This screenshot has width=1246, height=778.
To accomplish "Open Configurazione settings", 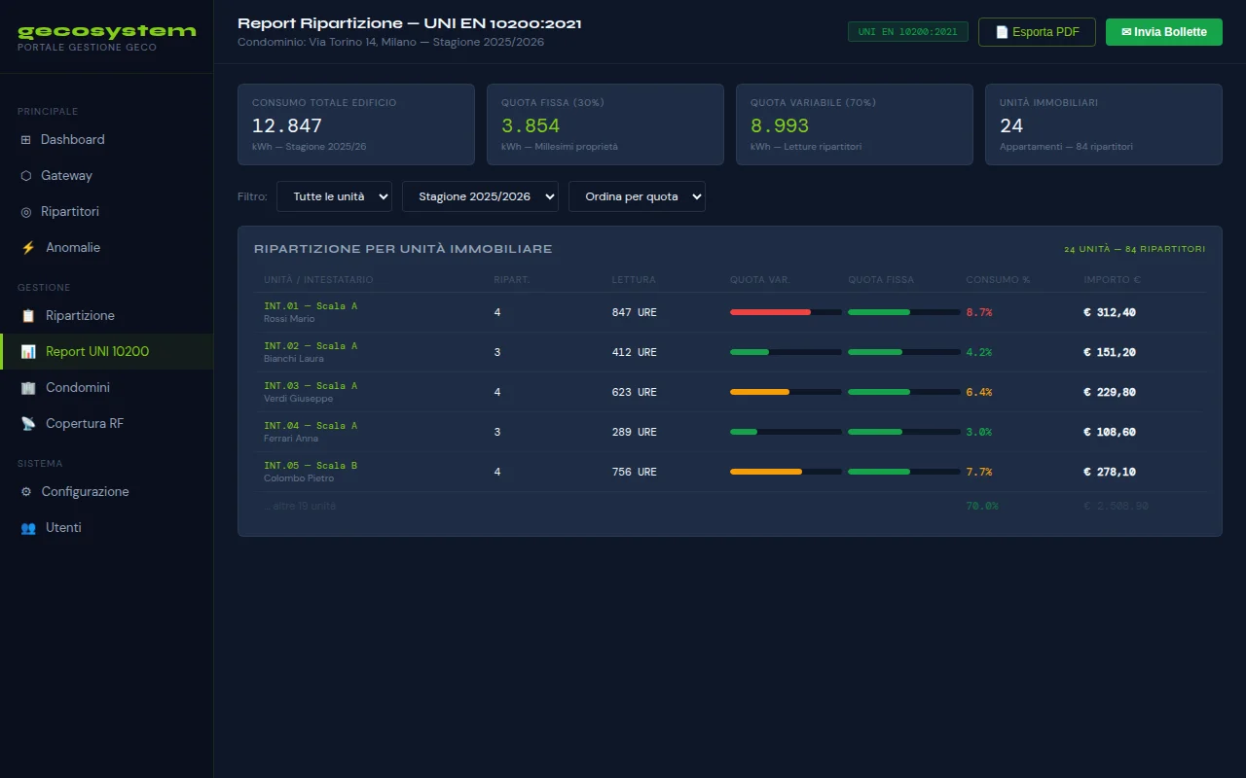I will tap(106, 491).
